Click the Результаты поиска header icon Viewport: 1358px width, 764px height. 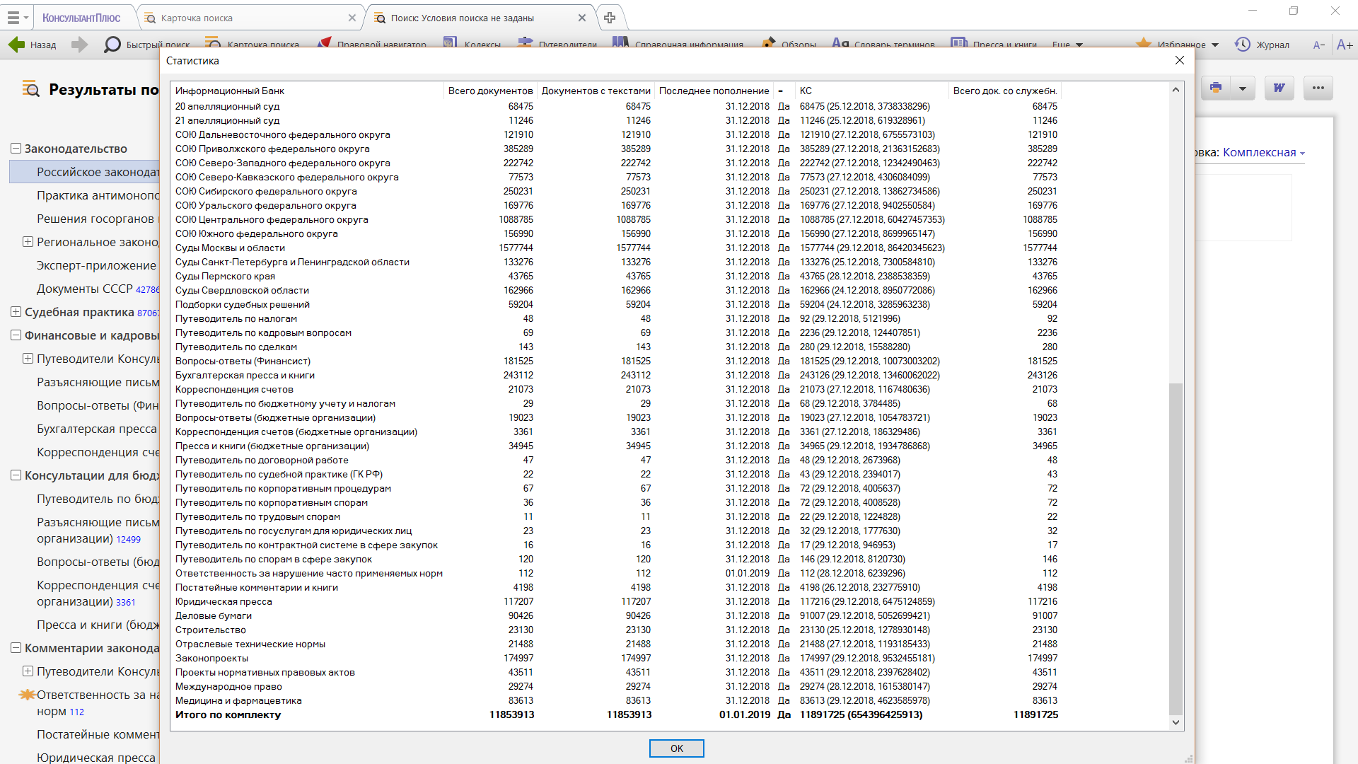click(x=30, y=89)
